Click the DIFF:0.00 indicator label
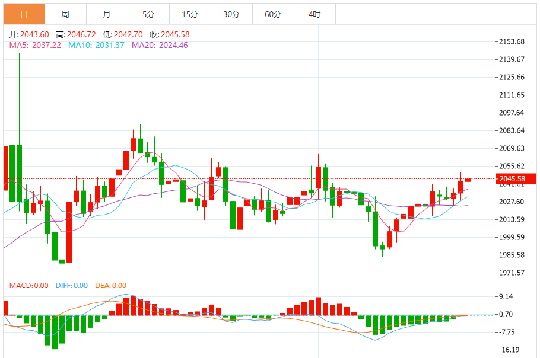Screen dimensions: 540x358 pyautogui.click(x=72, y=286)
